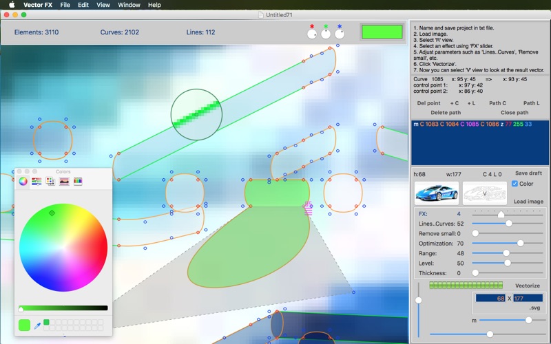Image resolution: width=551 pixels, height=344 pixels.
Task: Select the pencils picker tab
Action: pyautogui.click(x=78, y=181)
